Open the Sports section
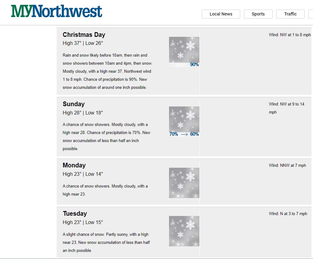 click(x=258, y=14)
